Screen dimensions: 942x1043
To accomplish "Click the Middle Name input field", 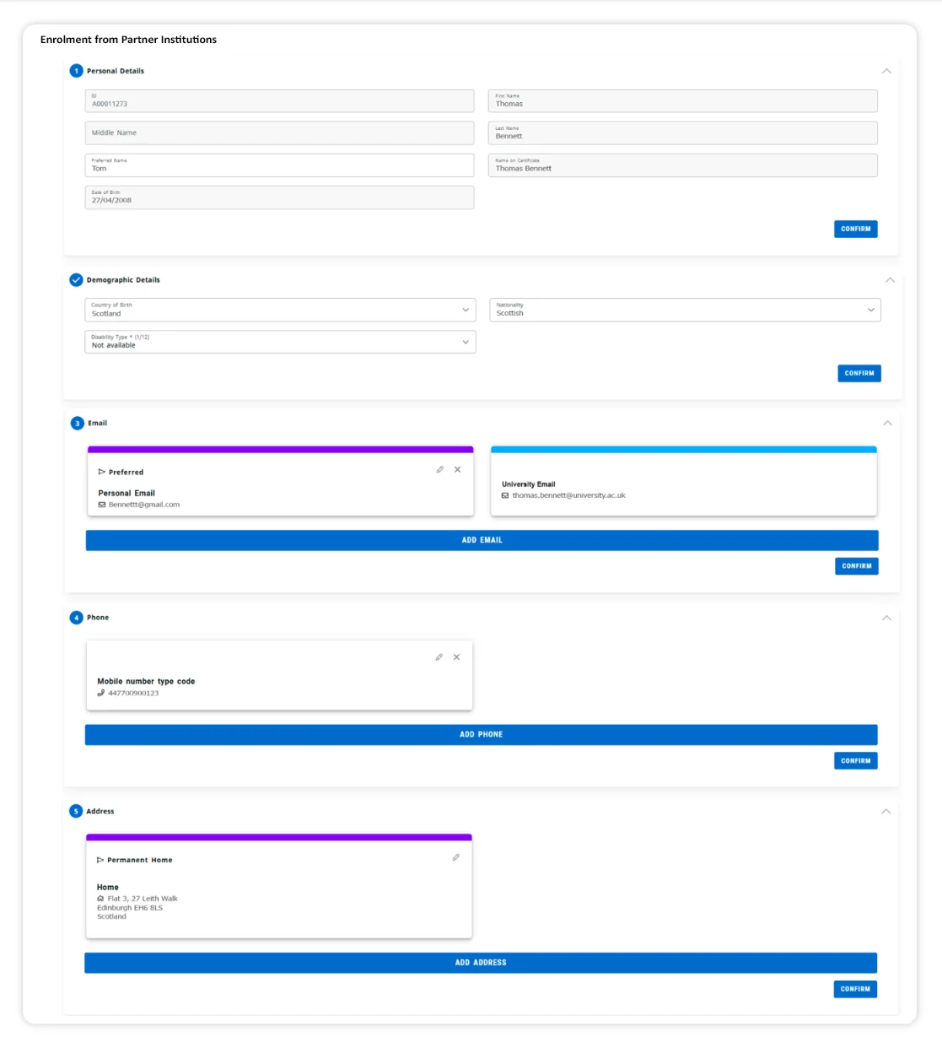I will tap(279, 133).
